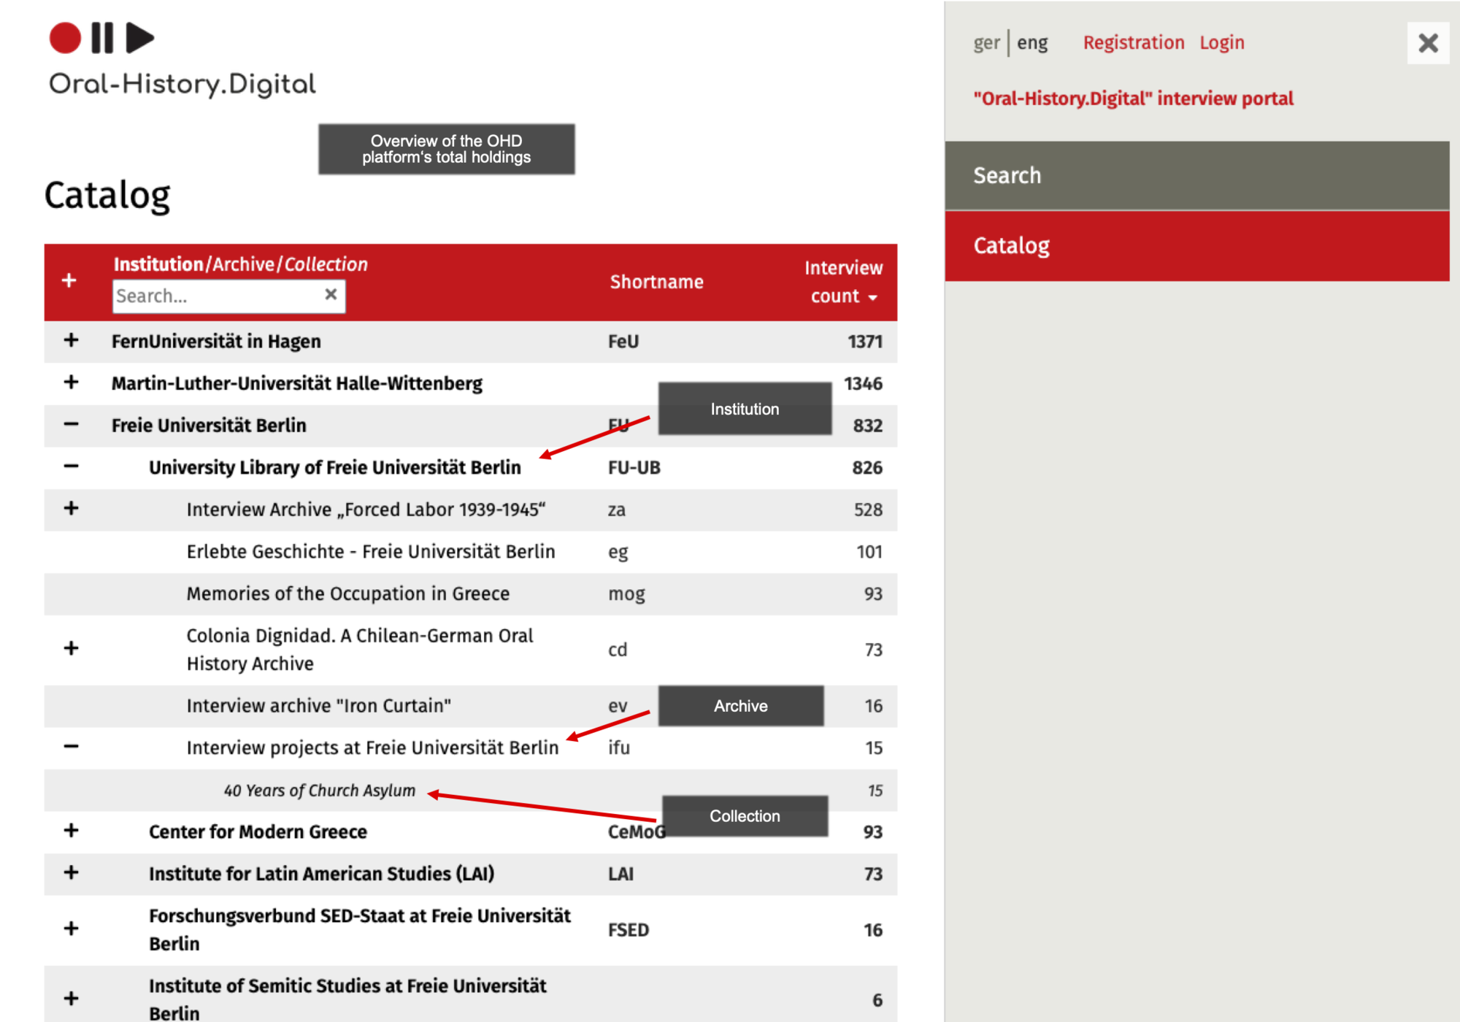Image resolution: width=1460 pixels, height=1022 pixels.
Task: Close the sidebar with the X icon
Action: 1428,43
